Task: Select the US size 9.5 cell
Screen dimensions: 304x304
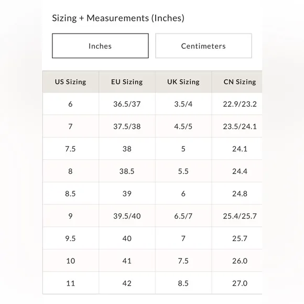Action: (71, 238)
